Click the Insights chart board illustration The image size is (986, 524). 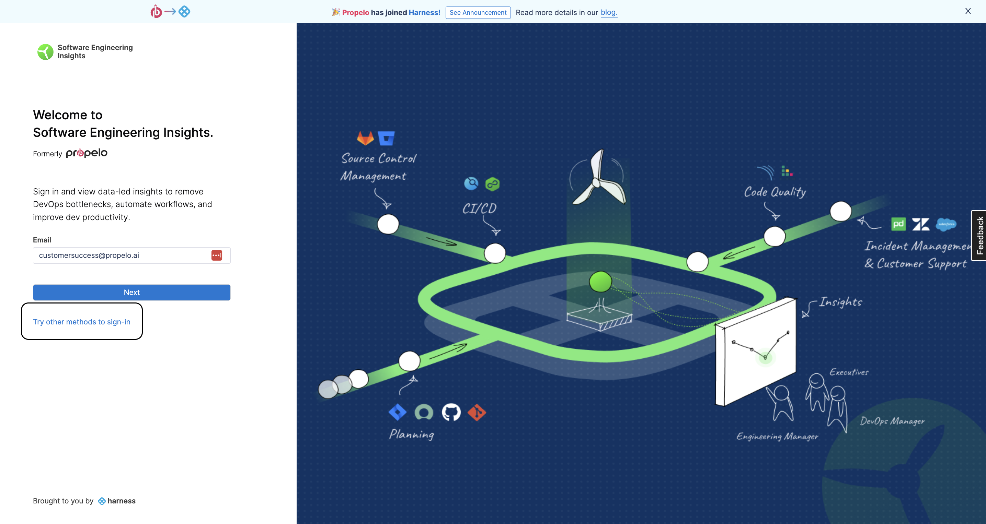[x=756, y=352]
